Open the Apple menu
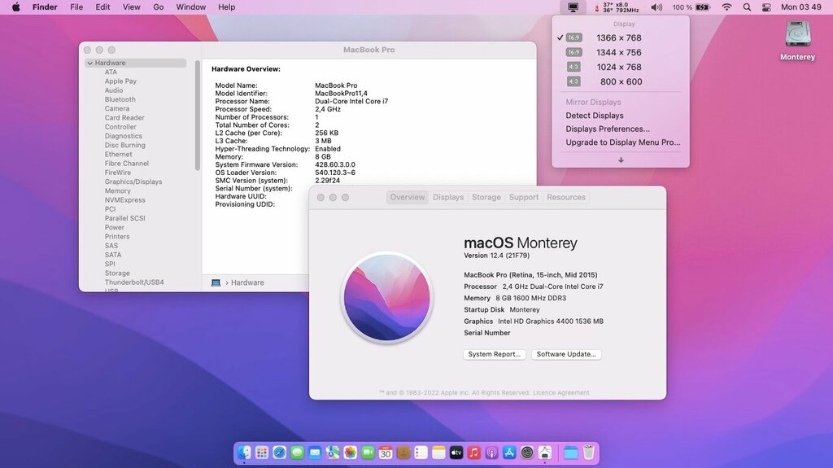 tap(15, 7)
